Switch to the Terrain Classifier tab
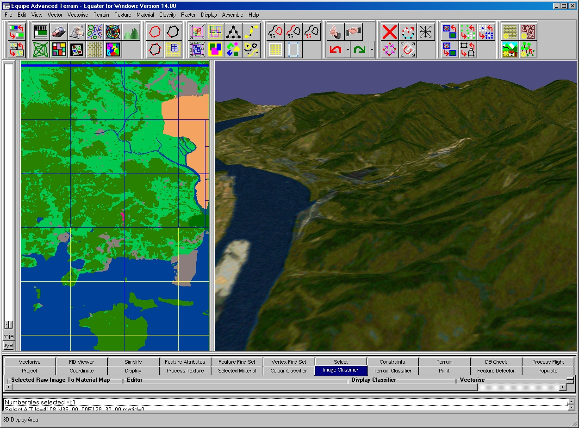The width and height of the screenshot is (579, 428). tap(392, 371)
